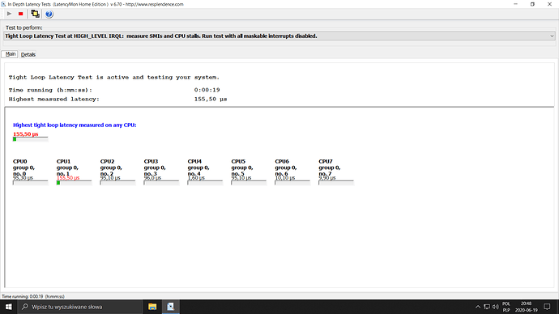Click the CPU4 latency value 1,80 µs
This screenshot has height=314, width=559.
(196, 178)
